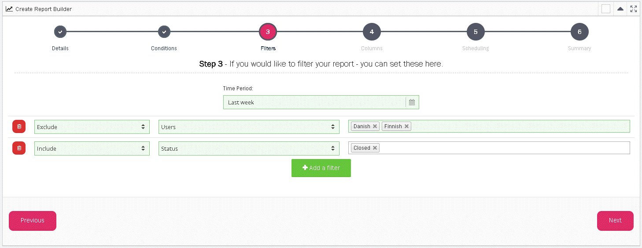
Task: Go to the Details step
Action: click(60, 32)
